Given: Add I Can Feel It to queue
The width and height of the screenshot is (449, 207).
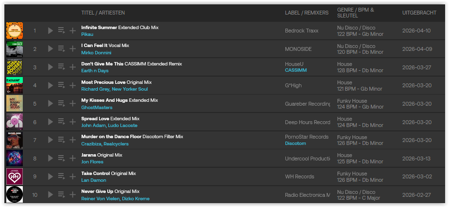Looking at the screenshot, I should click(61, 49).
